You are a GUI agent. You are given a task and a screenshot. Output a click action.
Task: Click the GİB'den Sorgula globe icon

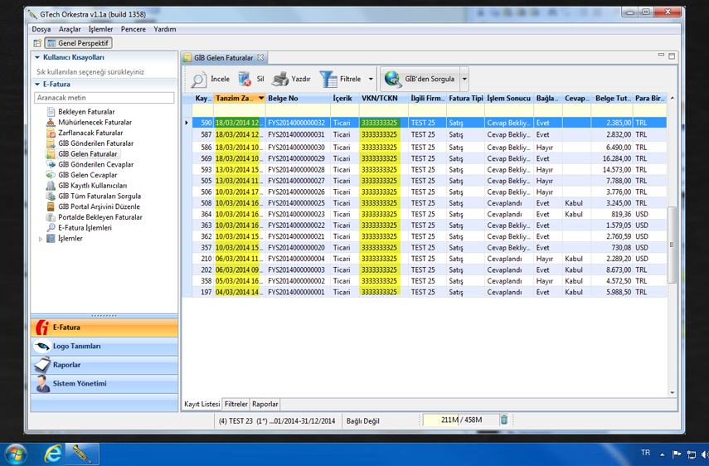[x=392, y=79]
